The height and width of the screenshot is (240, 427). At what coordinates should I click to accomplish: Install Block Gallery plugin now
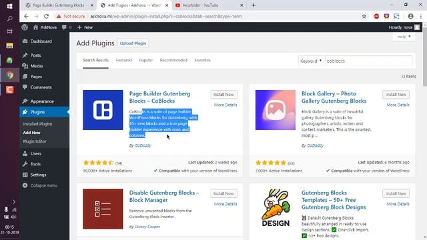point(396,95)
